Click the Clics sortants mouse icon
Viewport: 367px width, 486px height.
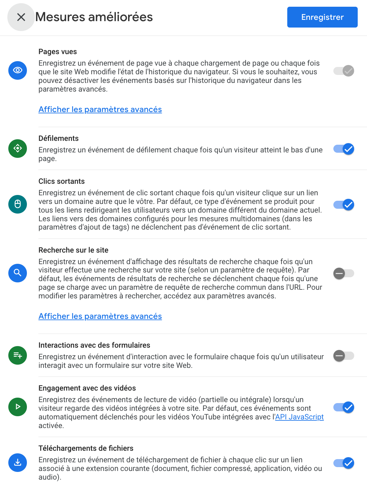click(x=18, y=204)
